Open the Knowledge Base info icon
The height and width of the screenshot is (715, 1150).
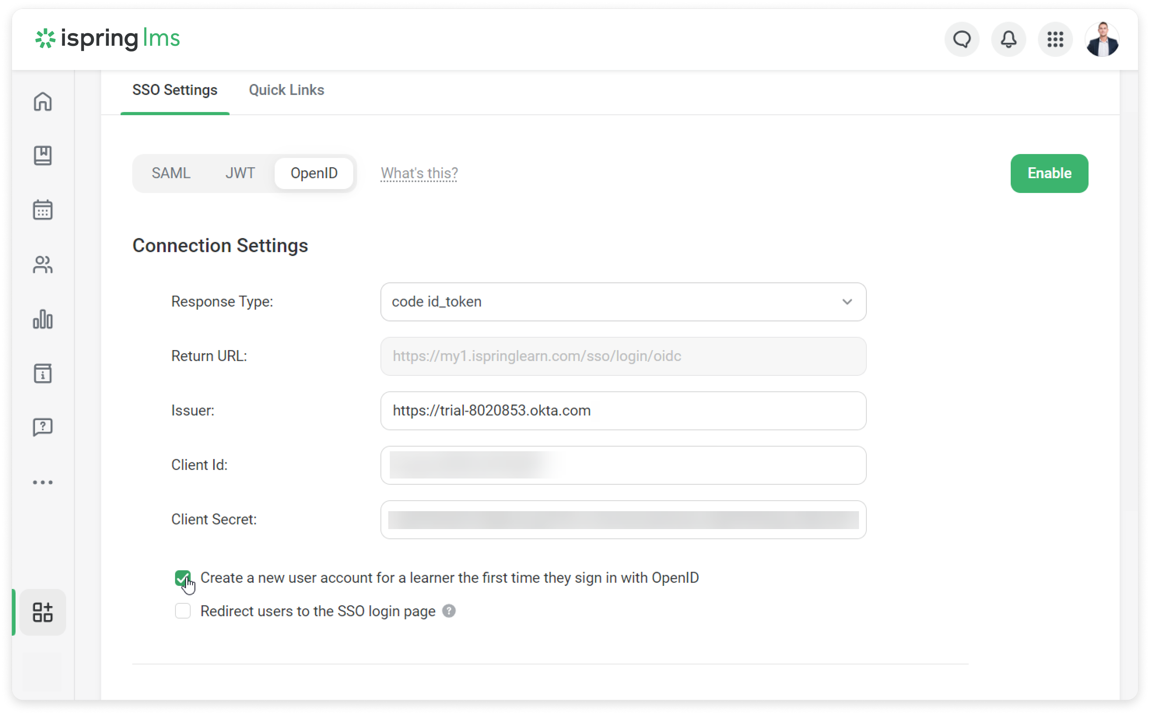(x=42, y=373)
